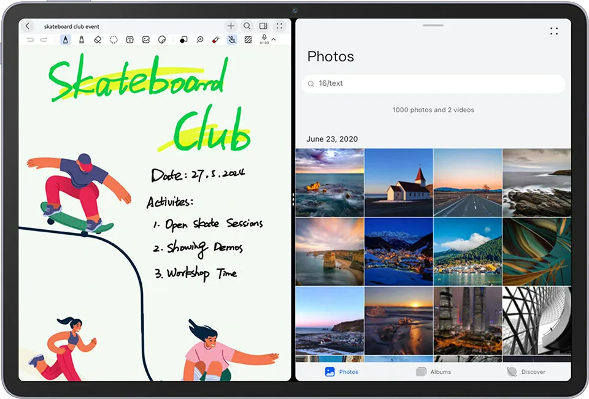Open the pen color and shape picker
This screenshot has width=589, height=399.
pos(183,40)
